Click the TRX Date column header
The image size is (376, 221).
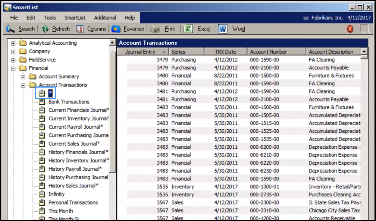tap(225, 52)
